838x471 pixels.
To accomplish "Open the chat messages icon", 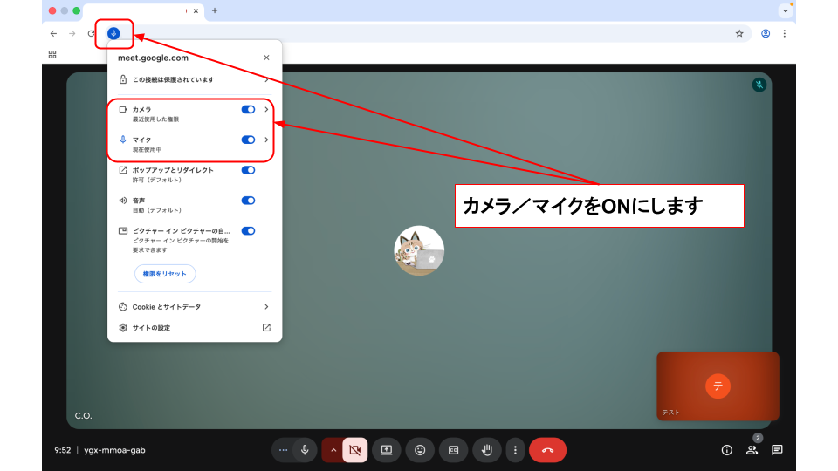I will pos(777,450).
